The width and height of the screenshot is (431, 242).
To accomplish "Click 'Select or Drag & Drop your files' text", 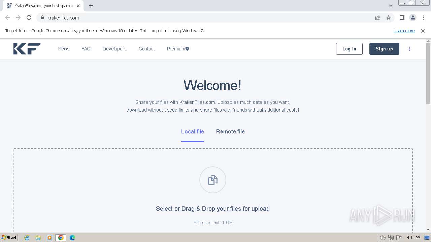I will 213,209.
